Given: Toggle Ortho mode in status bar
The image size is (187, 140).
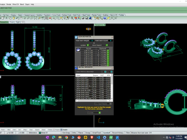Looking at the screenshot, I should [x=74, y=133].
